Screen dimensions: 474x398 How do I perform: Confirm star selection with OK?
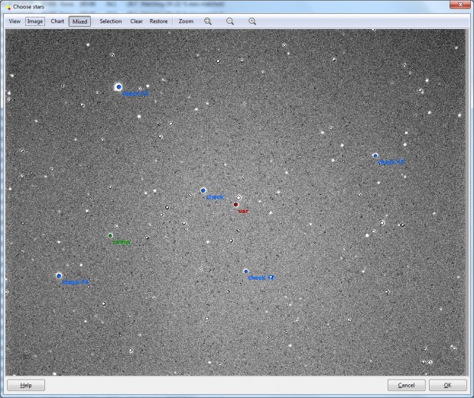coord(448,385)
